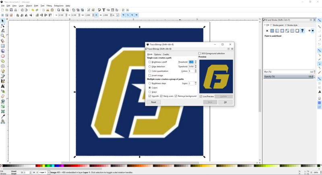This screenshot has width=322, height=175.
Task: Select the Bezier pen tool
Action: 3,76
